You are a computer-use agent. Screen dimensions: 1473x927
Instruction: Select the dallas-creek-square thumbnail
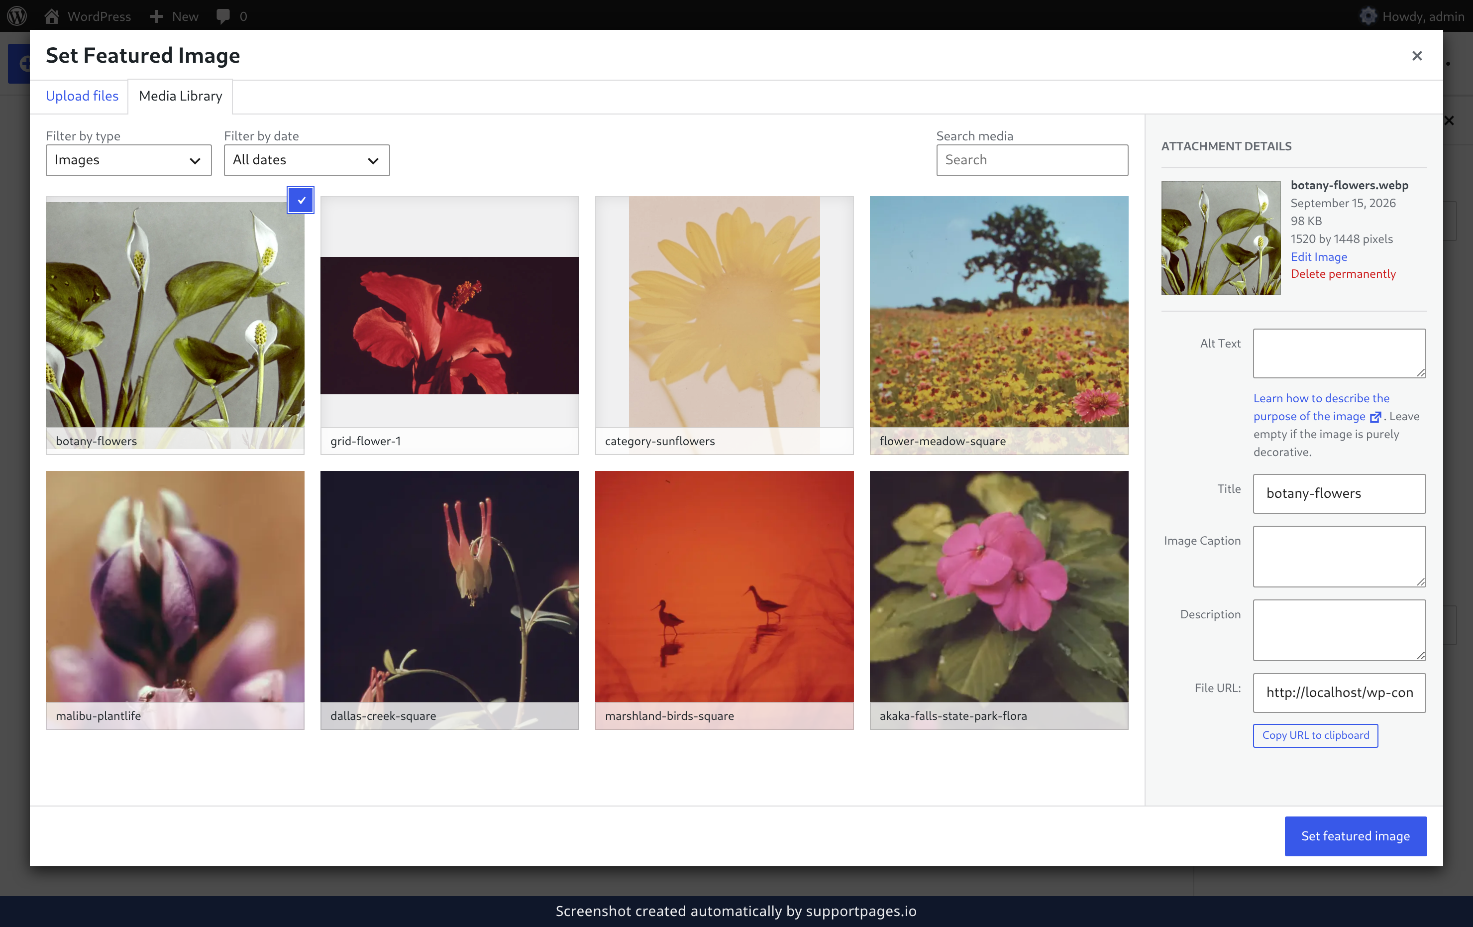tap(449, 599)
